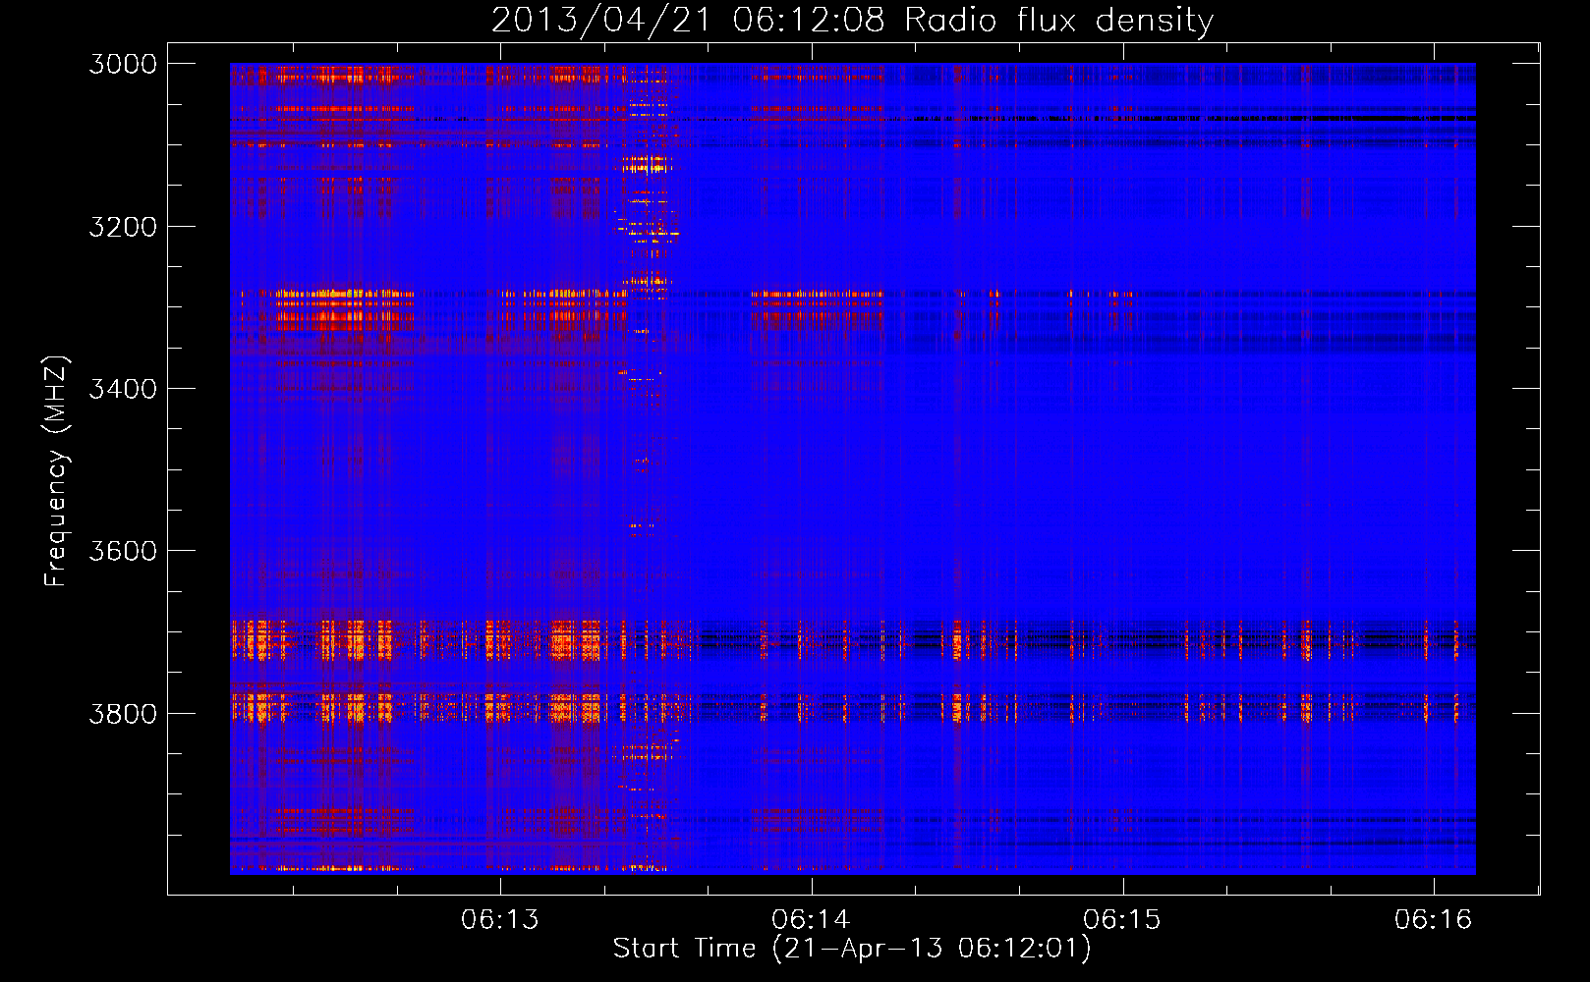Click the 3800 frequency tick label
This screenshot has height=982, width=1590.
123,713
